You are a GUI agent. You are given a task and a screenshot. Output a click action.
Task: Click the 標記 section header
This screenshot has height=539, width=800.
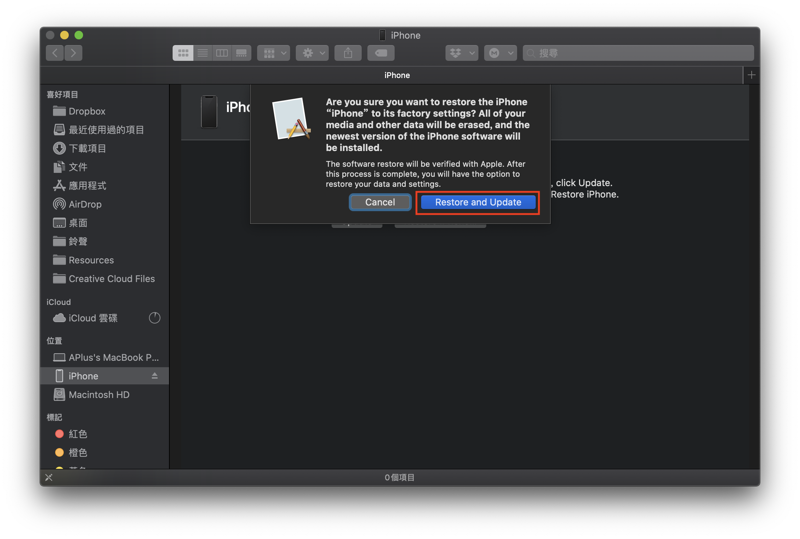click(54, 417)
